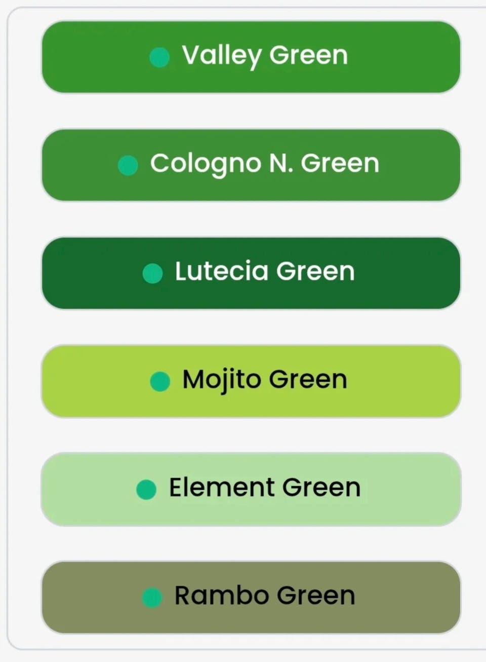Screen dimensions: 486x662
Task: Click the teal dot beside Lutecia Green
Action: point(152,273)
